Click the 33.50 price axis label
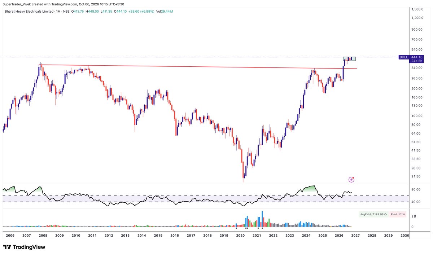433x255 pixels. point(416,159)
